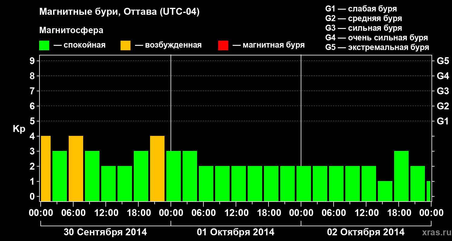452x241 pixels.
Task: Click the narrow orange bar at the chart's start
Action: pyautogui.click(x=46, y=168)
